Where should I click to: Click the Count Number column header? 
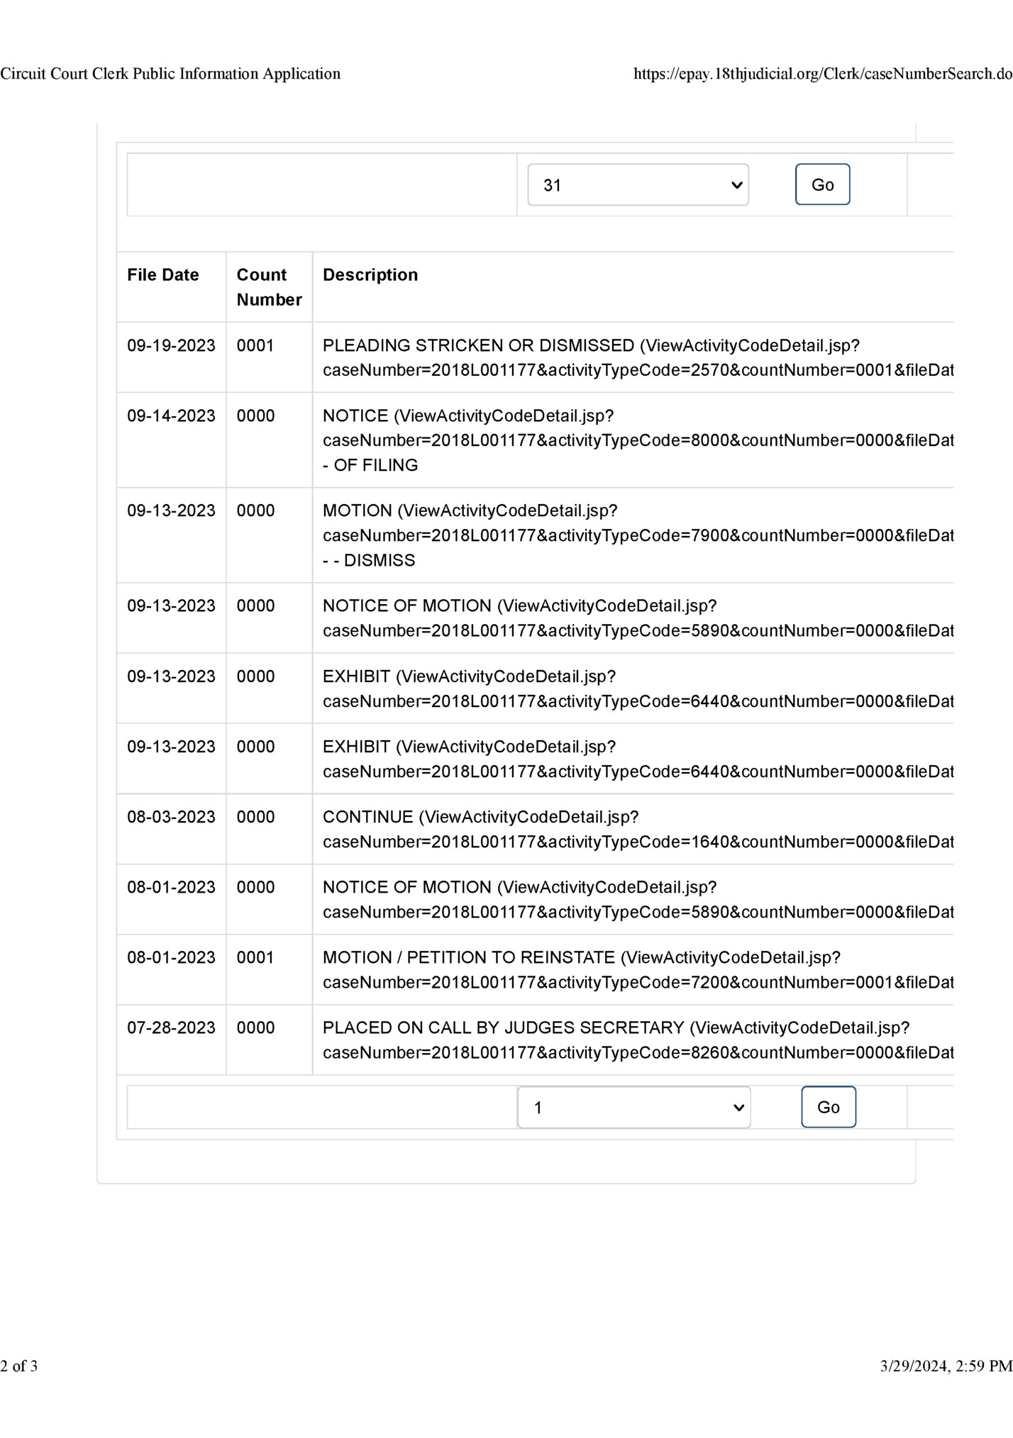269,286
